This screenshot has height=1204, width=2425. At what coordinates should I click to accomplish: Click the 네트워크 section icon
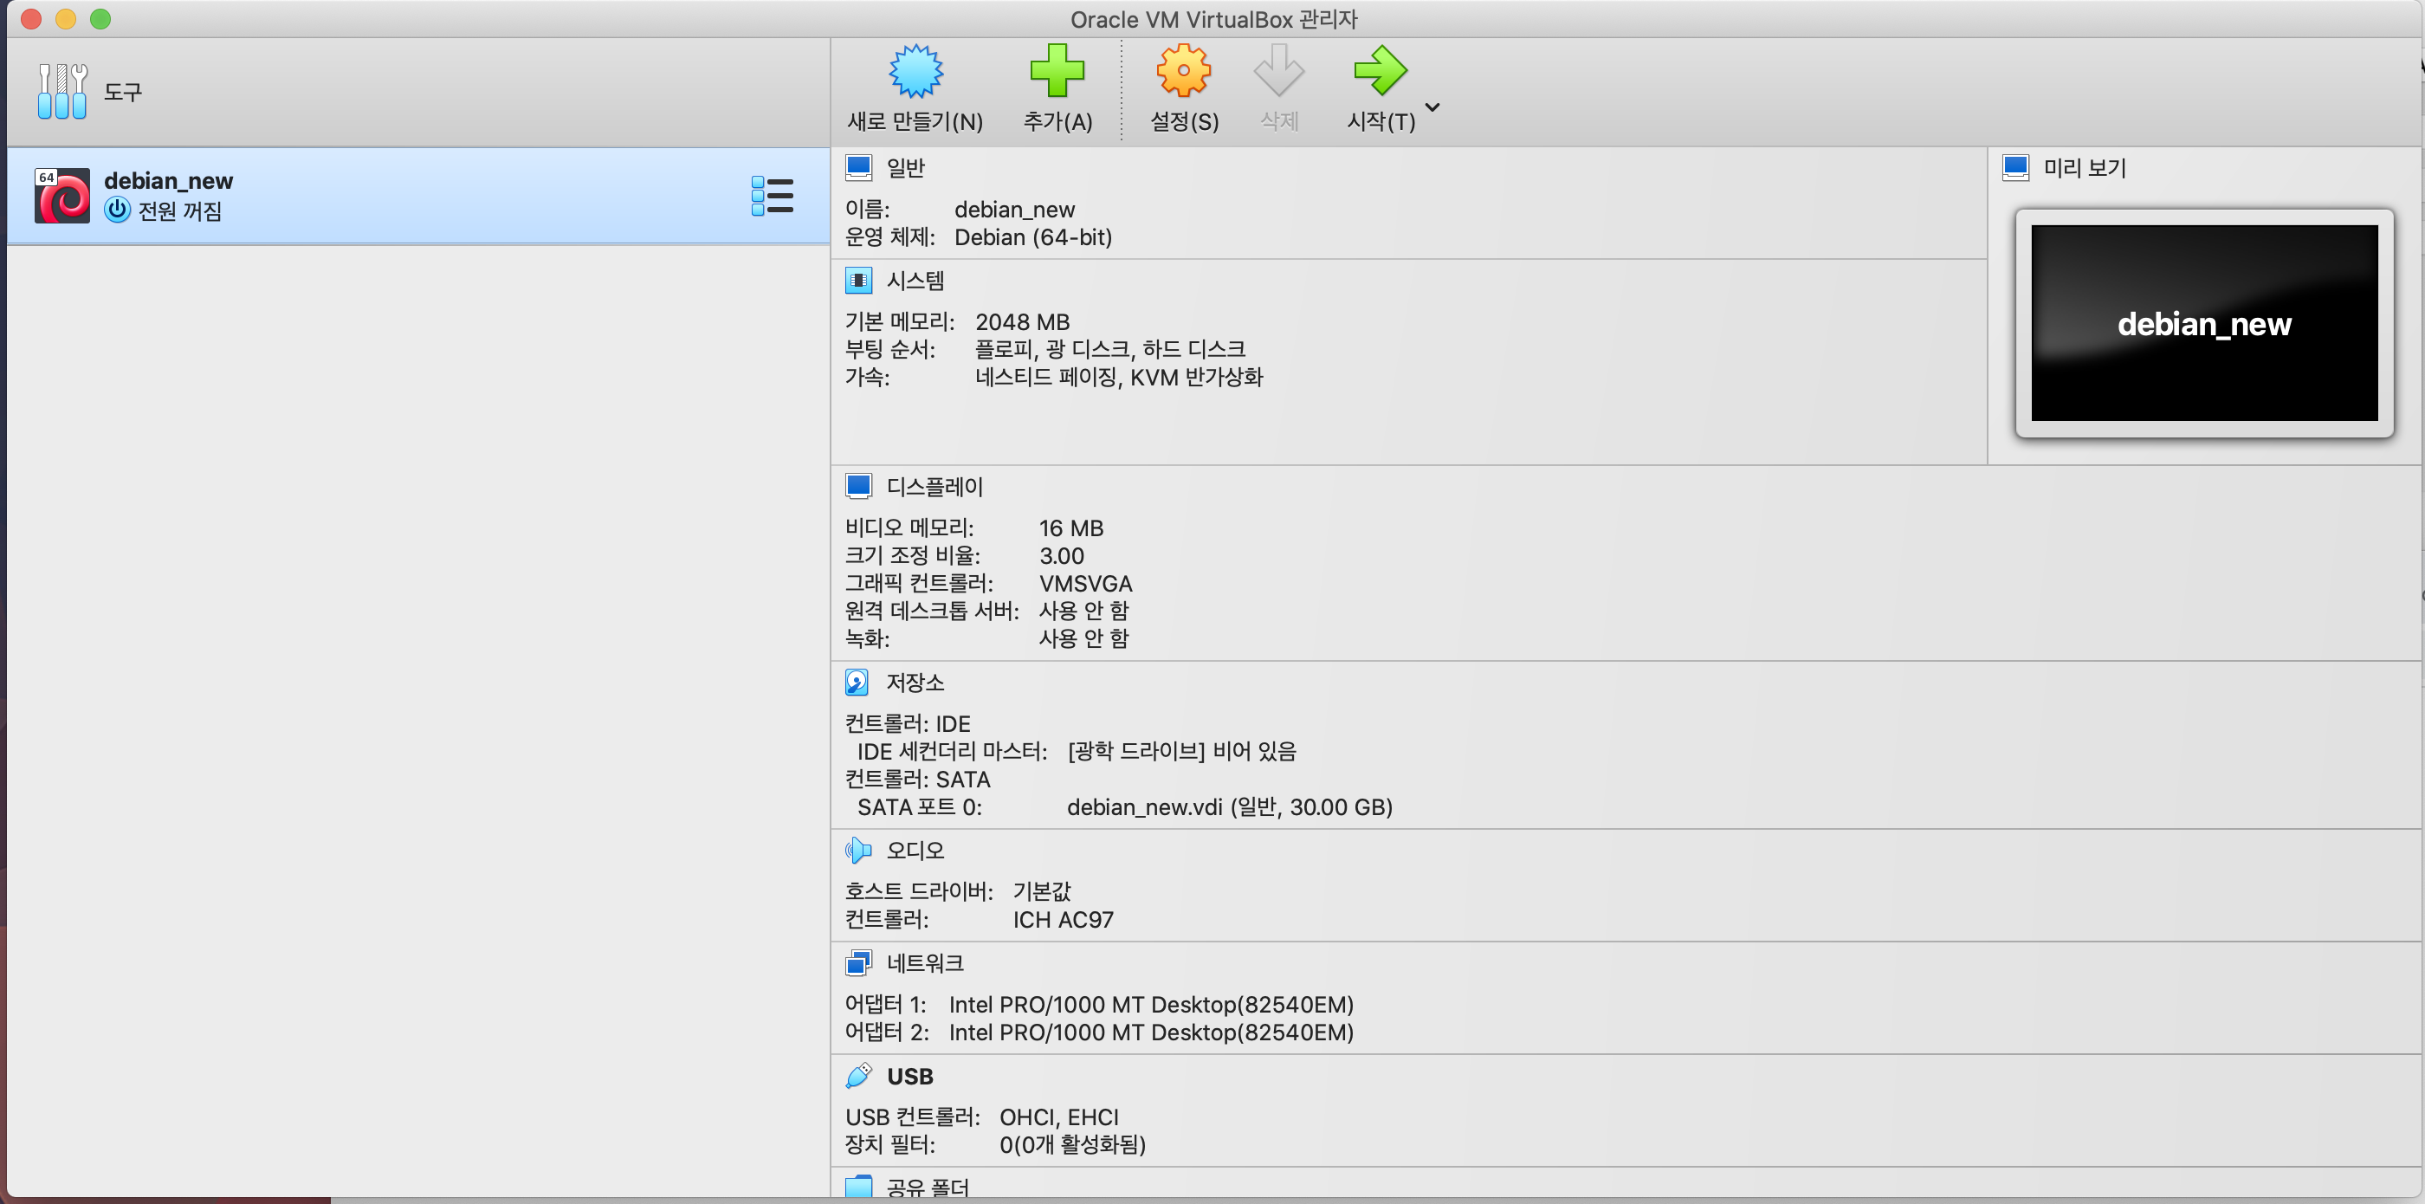pyautogui.click(x=858, y=963)
